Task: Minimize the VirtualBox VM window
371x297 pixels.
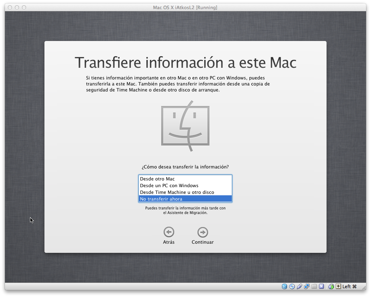Action: click(x=17, y=7)
